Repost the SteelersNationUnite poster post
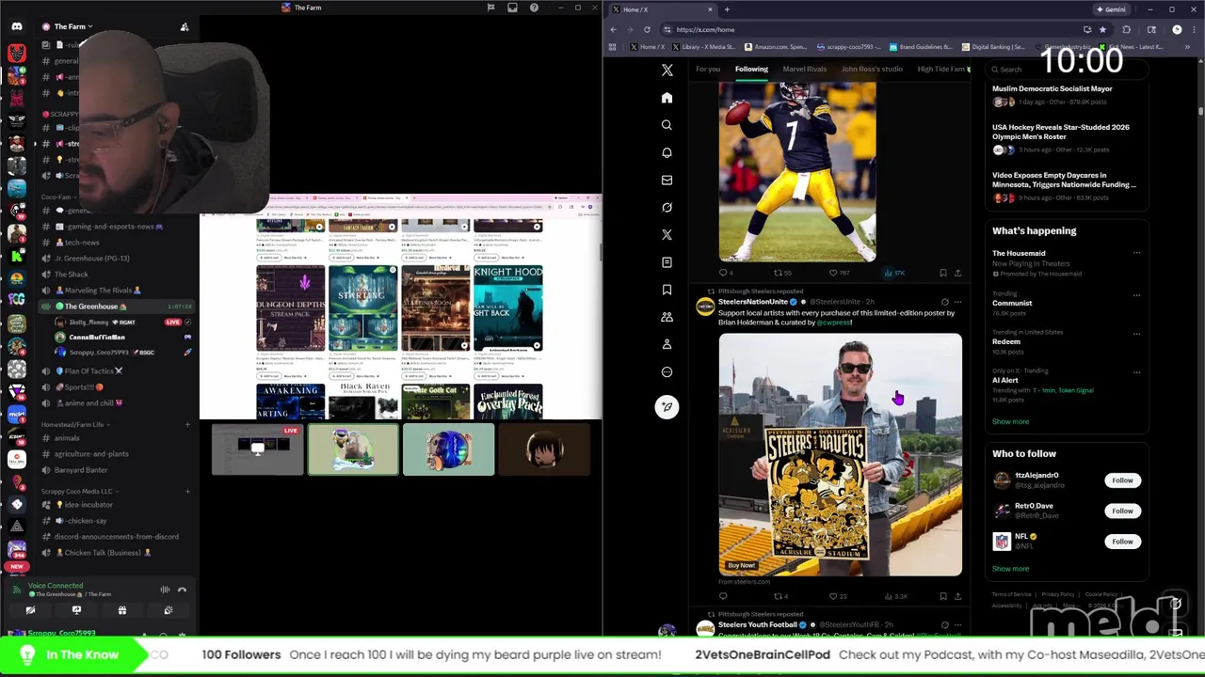This screenshot has height=677, width=1205. click(779, 596)
